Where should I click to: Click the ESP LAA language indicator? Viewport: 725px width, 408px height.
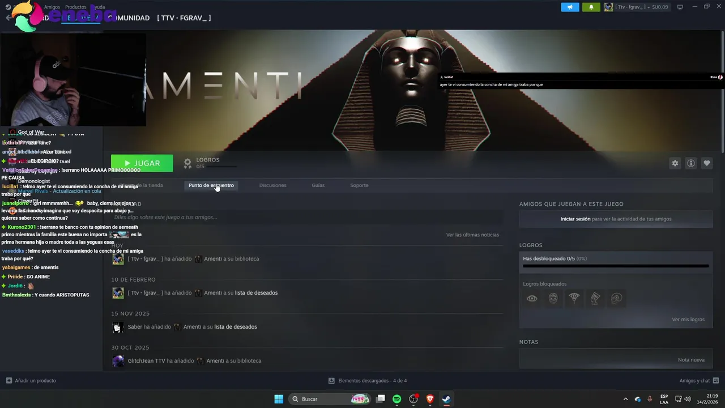click(664, 399)
